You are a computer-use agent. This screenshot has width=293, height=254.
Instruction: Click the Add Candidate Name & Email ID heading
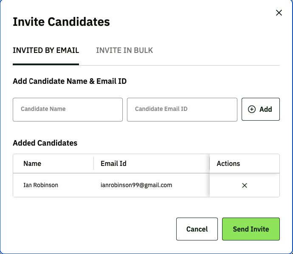70,81
